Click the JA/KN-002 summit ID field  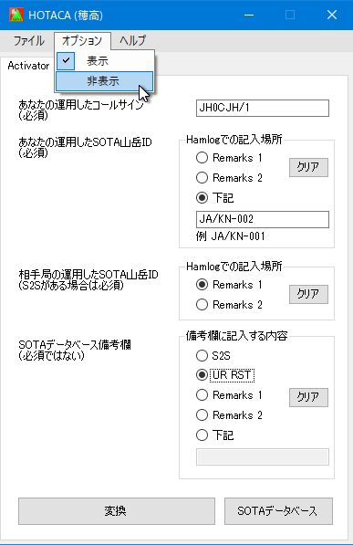click(x=263, y=219)
